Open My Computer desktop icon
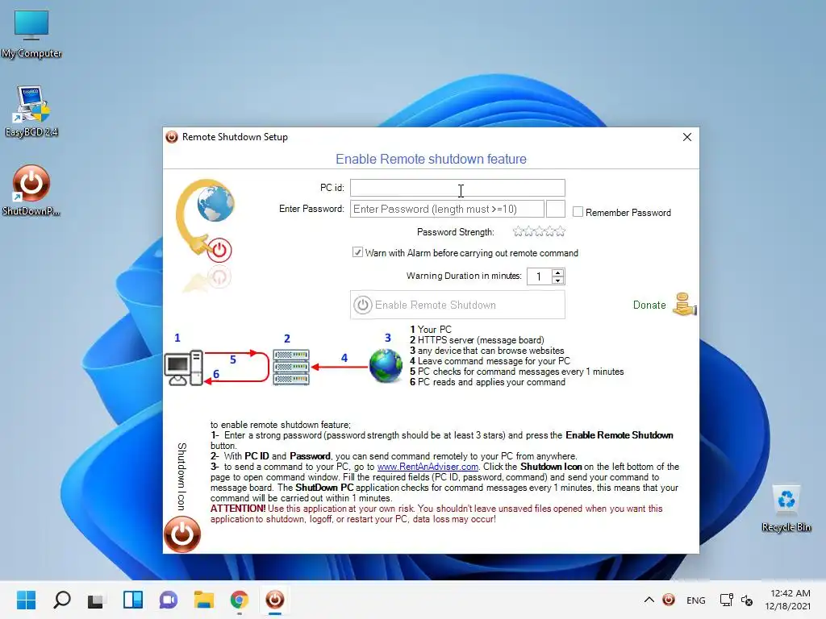Viewport: 826px width, 619px height. (31, 34)
